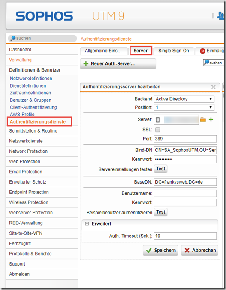Viewport: 226px width, 290px height.
Task: Click the sidebar suchen search box
Action: pyautogui.click(x=42, y=38)
